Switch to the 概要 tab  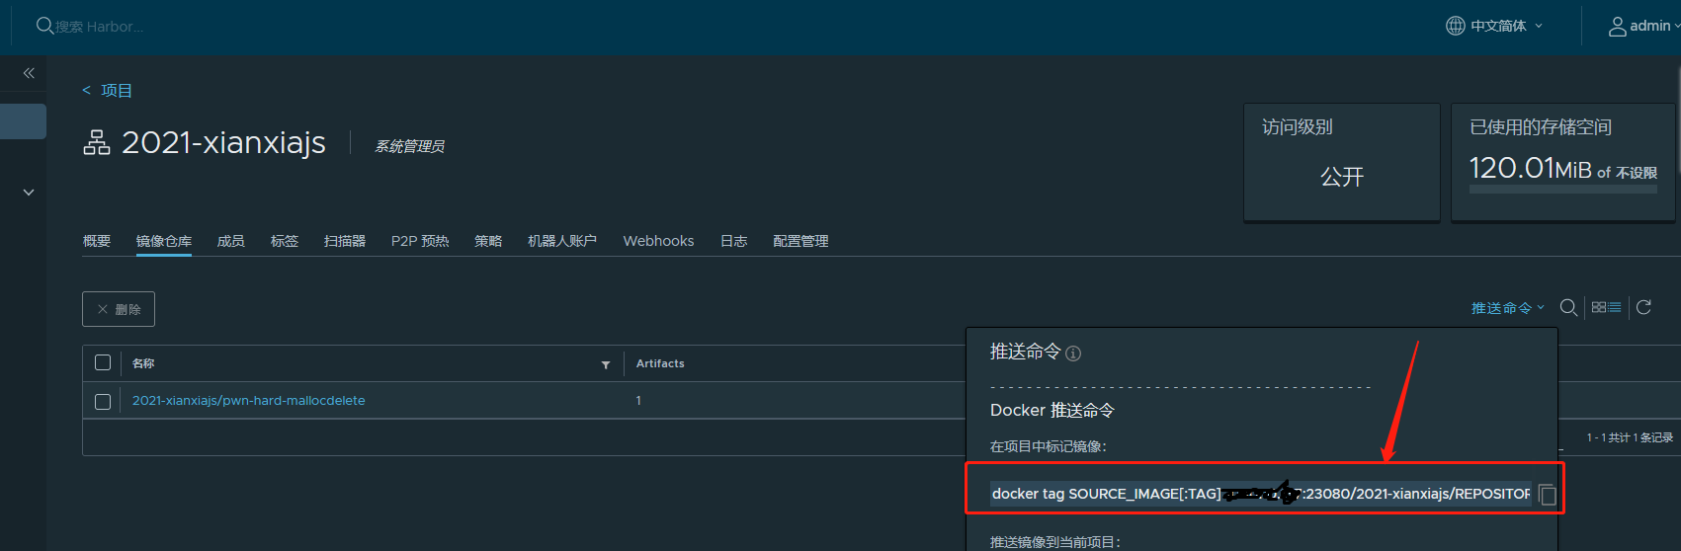click(x=97, y=241)
